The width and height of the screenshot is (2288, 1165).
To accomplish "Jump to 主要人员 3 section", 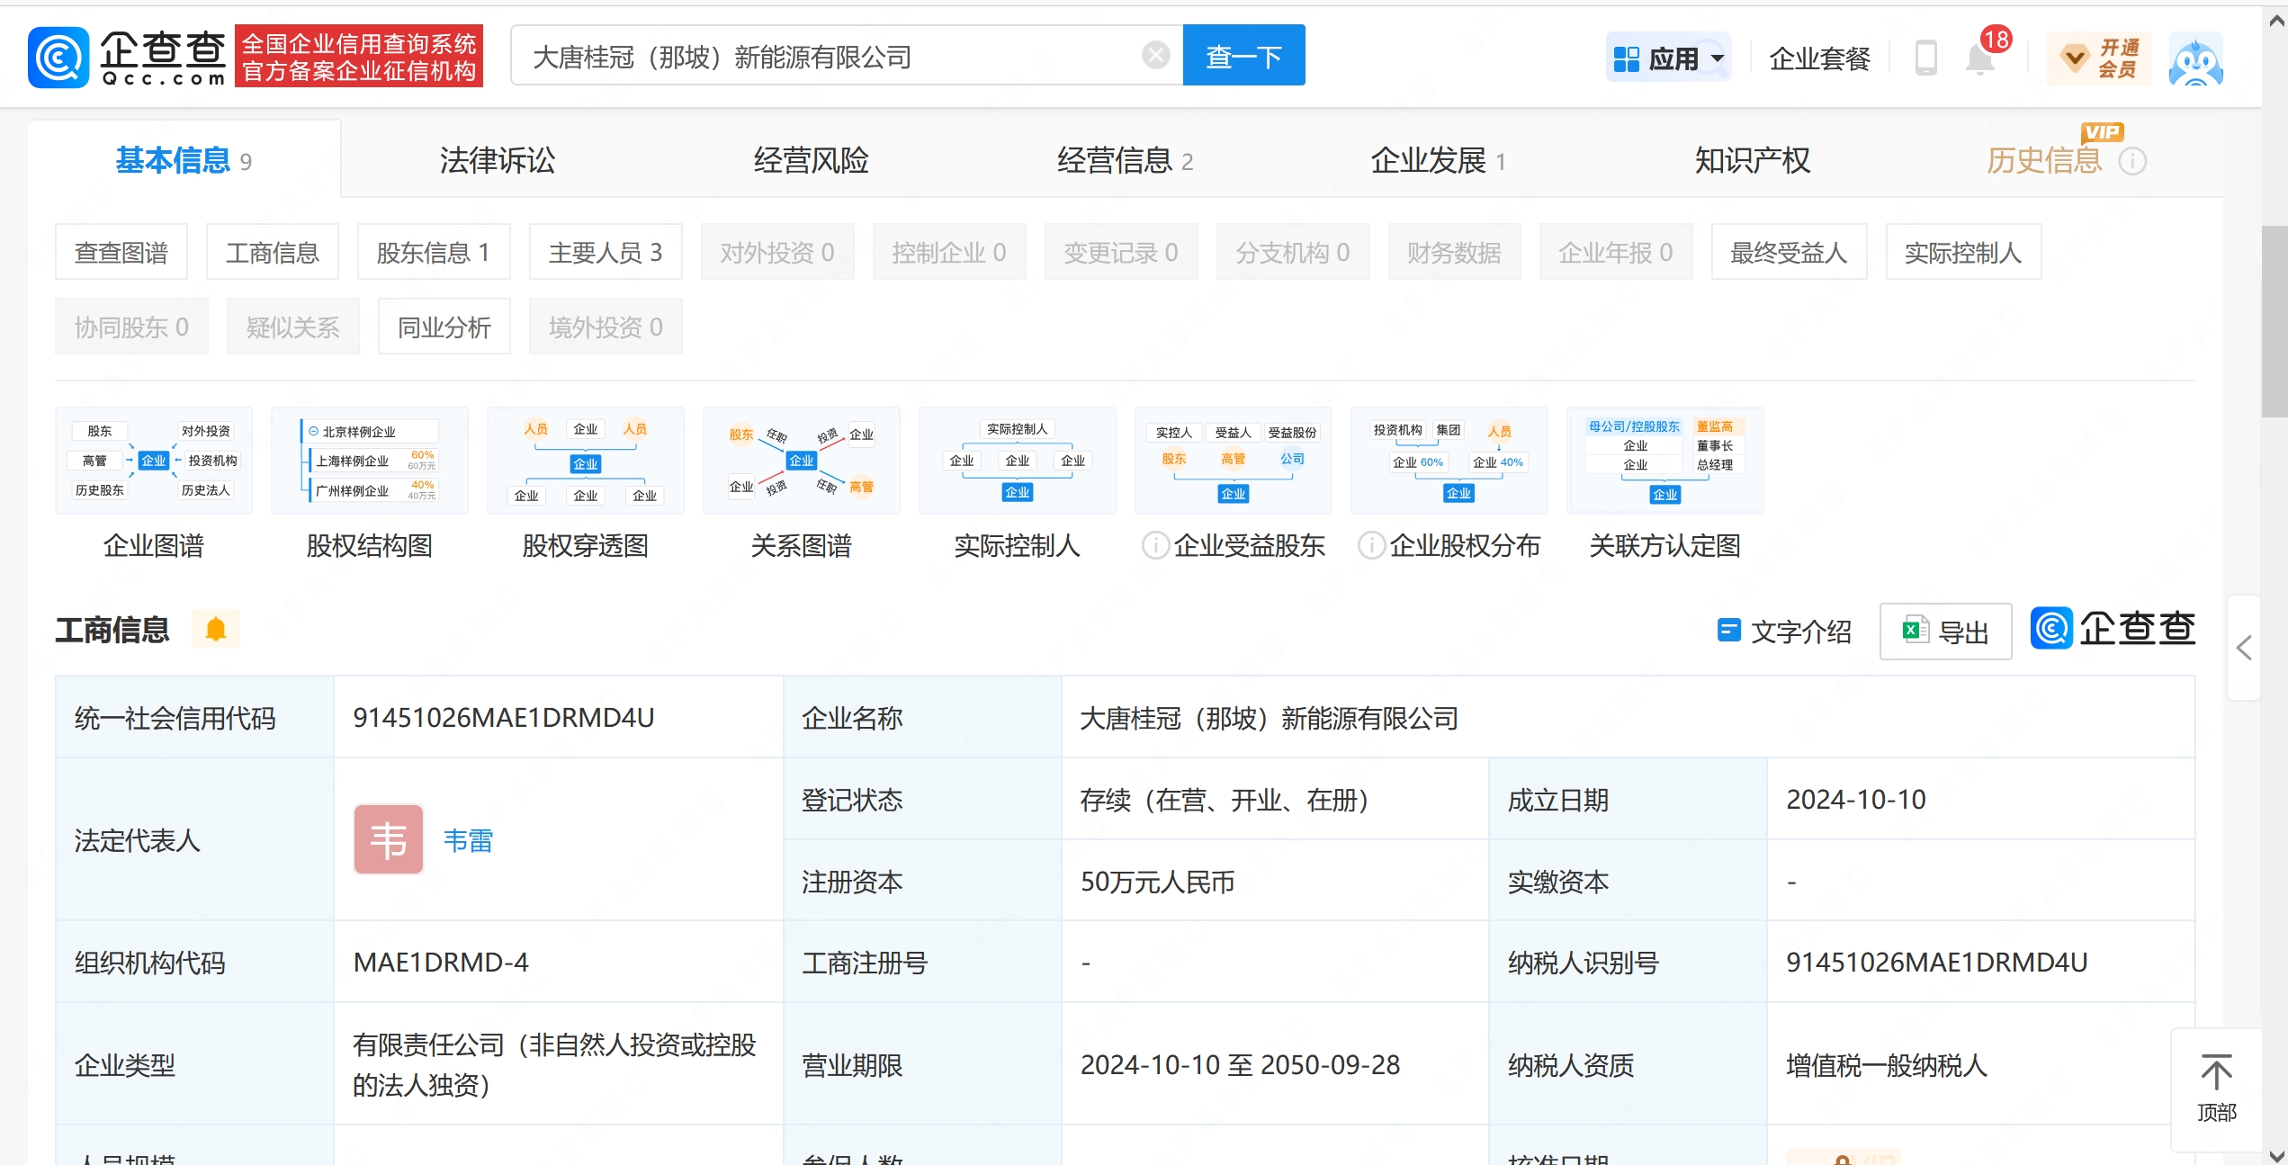I will point(606,252).
